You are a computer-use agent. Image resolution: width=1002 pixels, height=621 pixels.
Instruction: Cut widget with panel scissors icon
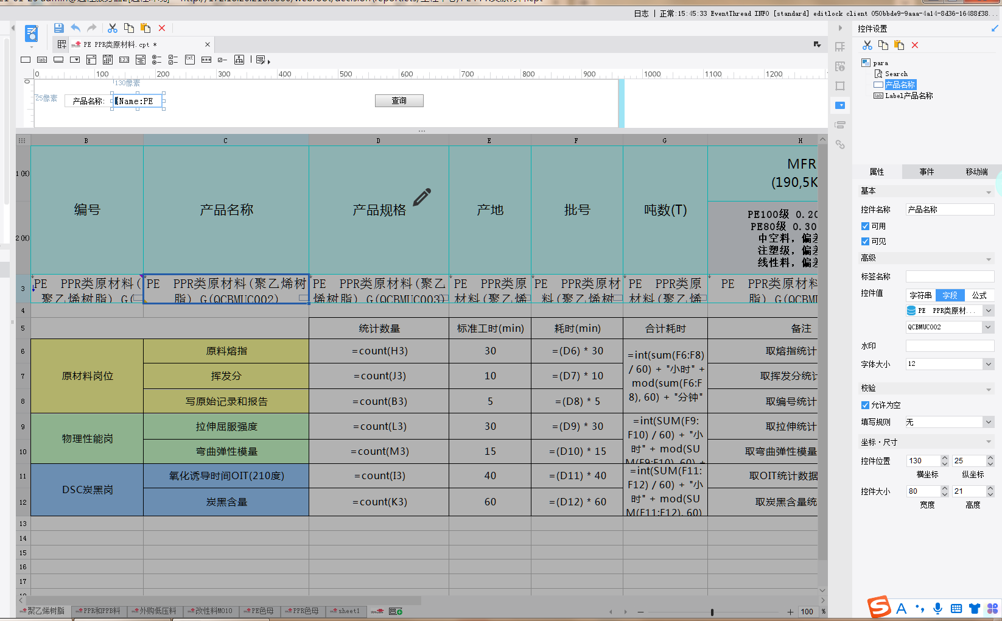click(867, 45)
